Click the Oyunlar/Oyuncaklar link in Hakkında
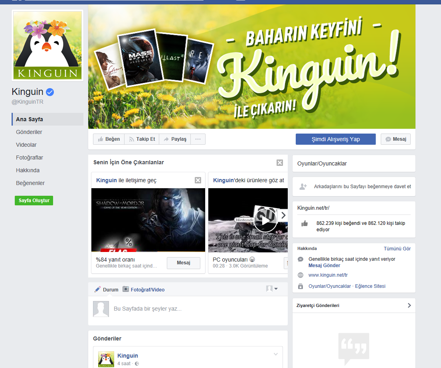This screenshot has width=441, height=368. pyautogui.click(x=330, y=286)
